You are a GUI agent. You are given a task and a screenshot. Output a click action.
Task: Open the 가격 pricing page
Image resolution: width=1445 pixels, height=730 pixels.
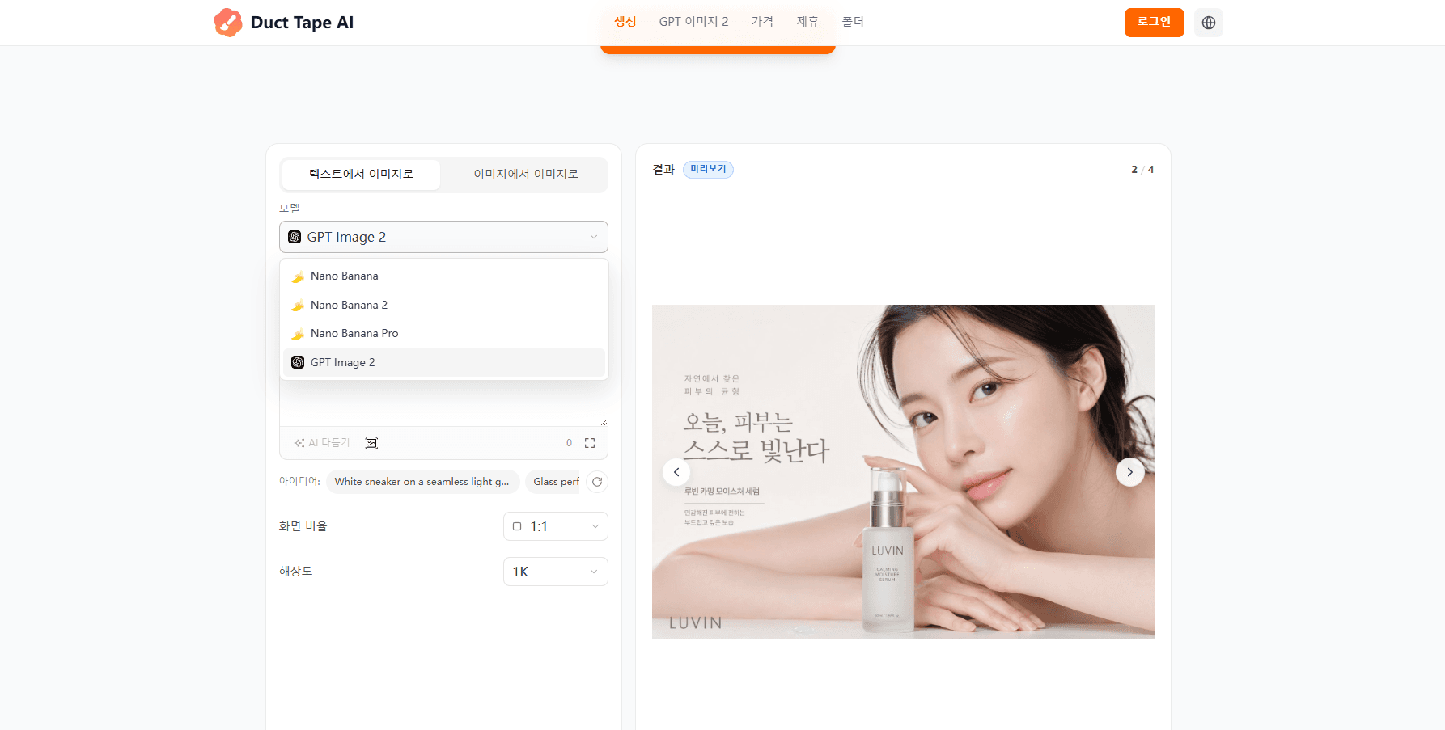click(762, 22)
